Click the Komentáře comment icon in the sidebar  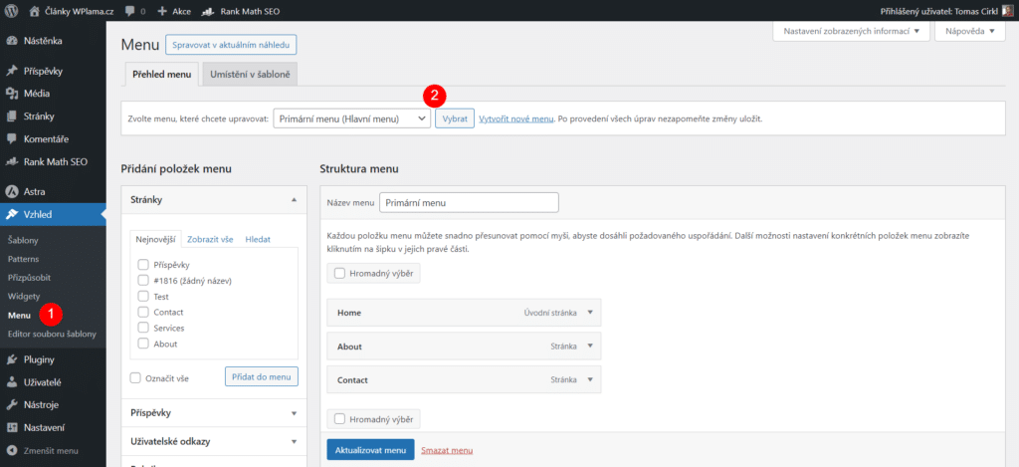[11, 139]
